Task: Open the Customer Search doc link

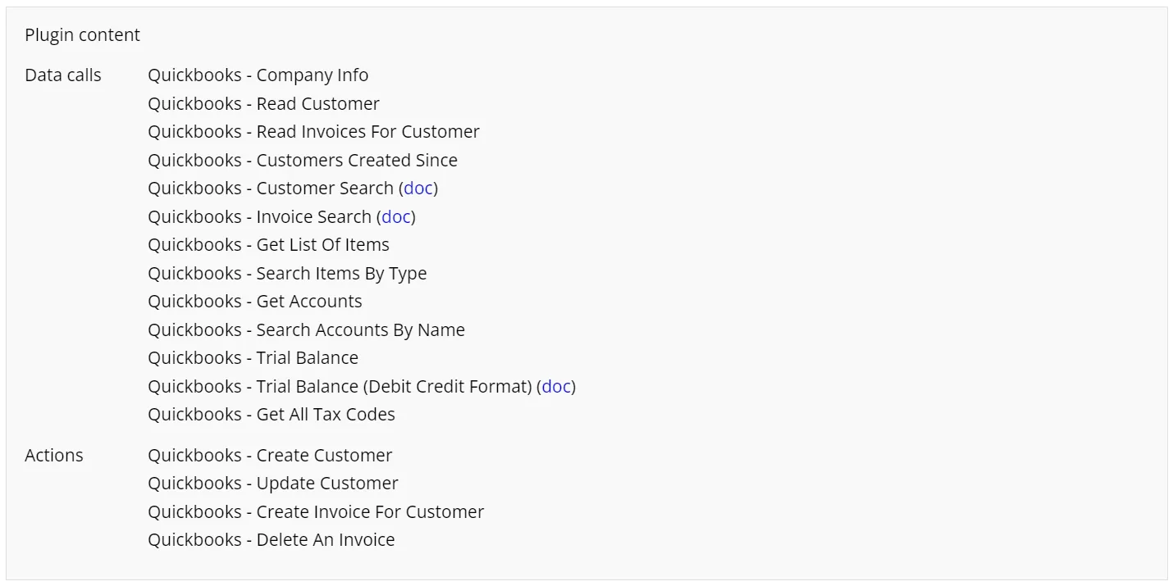Action: 418,189
